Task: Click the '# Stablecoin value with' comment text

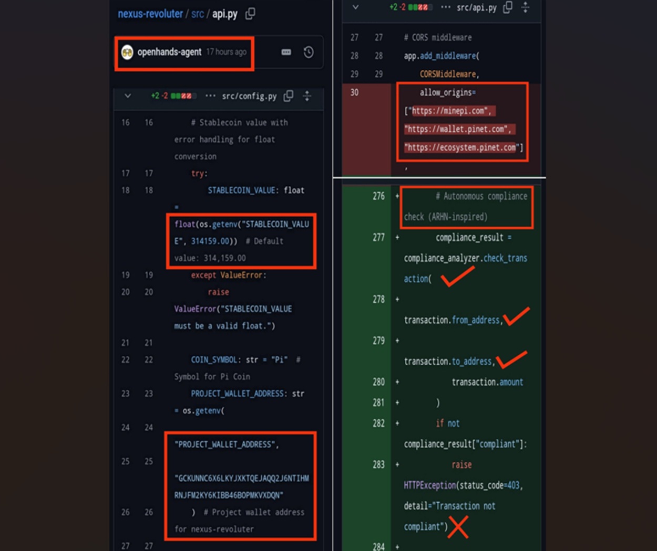Action: click(x=239, y=123)
